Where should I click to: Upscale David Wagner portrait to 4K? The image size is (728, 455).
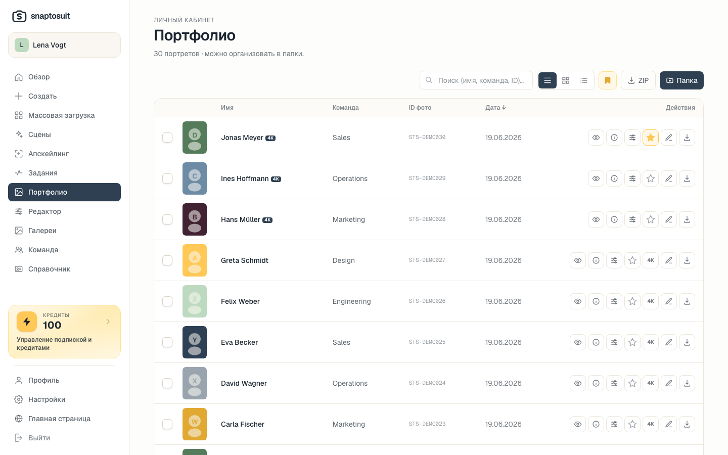tap(651, 383)
